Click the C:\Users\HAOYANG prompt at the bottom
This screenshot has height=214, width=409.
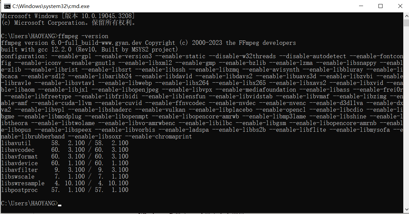point(28,203)
